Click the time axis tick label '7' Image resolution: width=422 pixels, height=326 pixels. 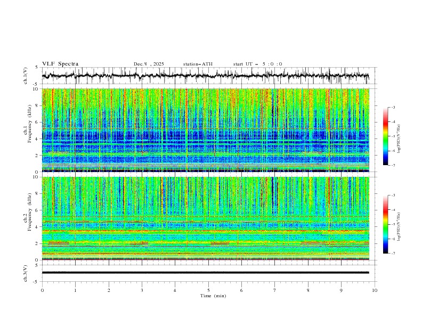(x=275, y=290)
